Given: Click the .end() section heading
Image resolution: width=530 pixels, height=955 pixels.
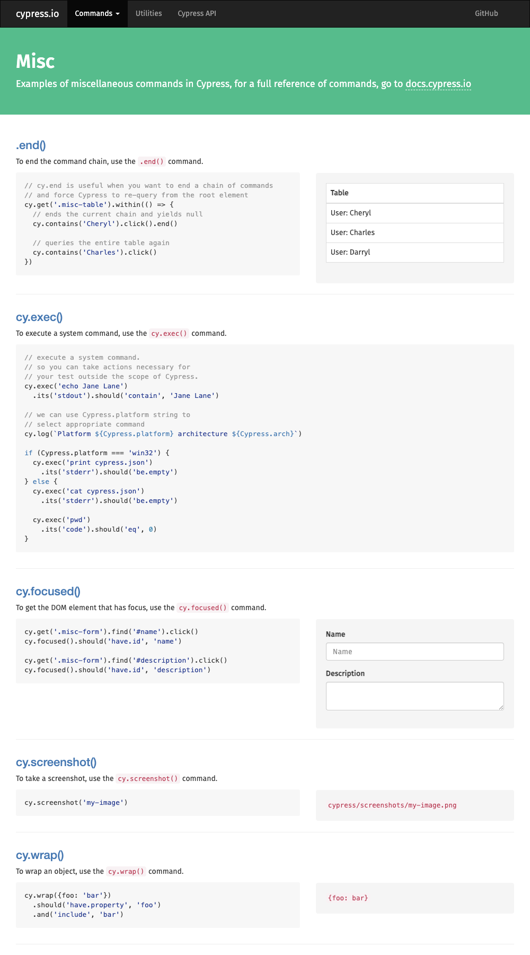Looking at the screenshot, I should (x=31, y=145).
